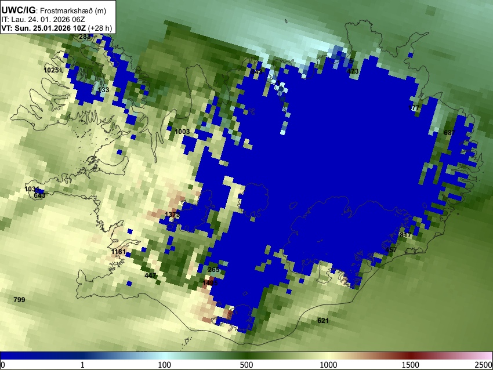Click the map value 1031
This screenshot has height=370, width=493.
pyautogui.click(x=32, y=189)
